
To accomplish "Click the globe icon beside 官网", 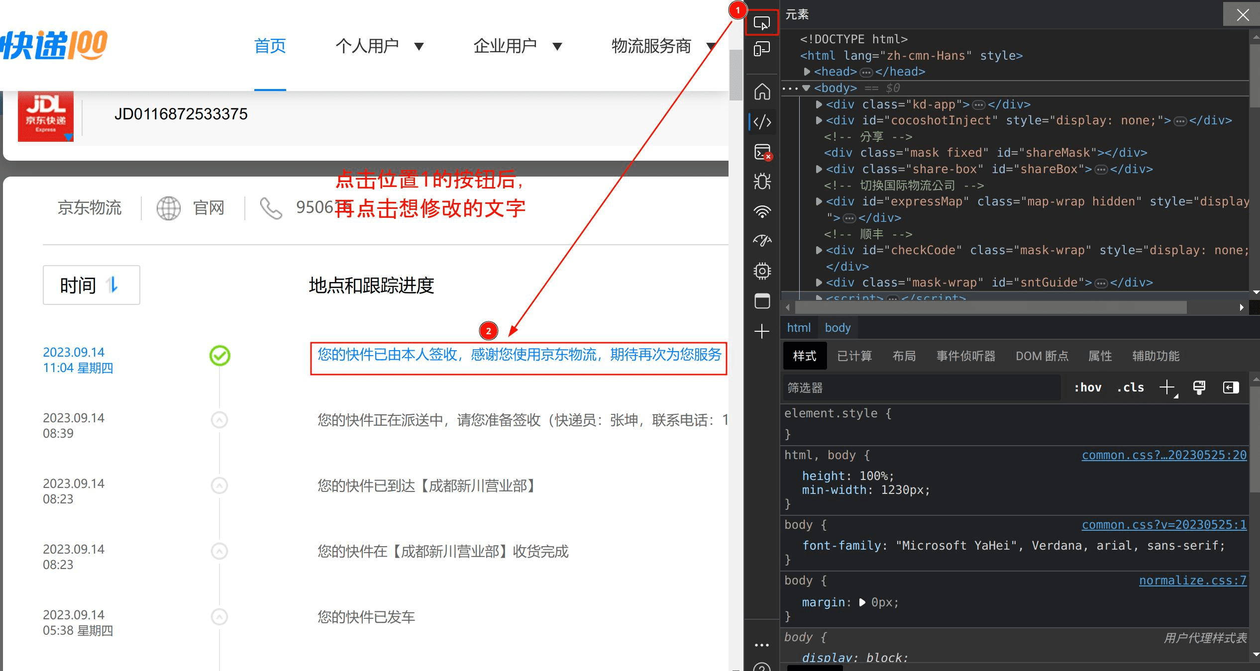I will [169, 208].
